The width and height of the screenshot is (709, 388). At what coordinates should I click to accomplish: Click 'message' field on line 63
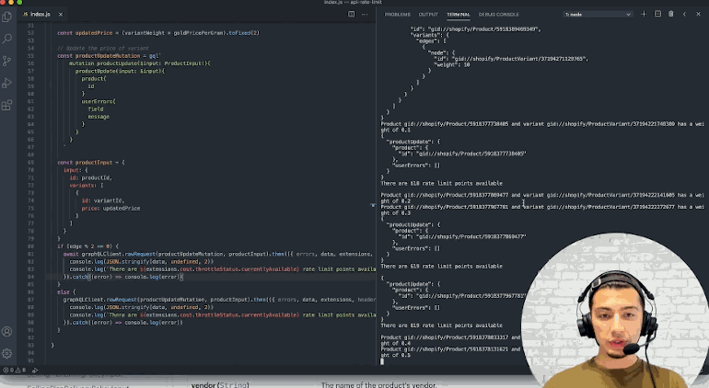pos(99,117)
